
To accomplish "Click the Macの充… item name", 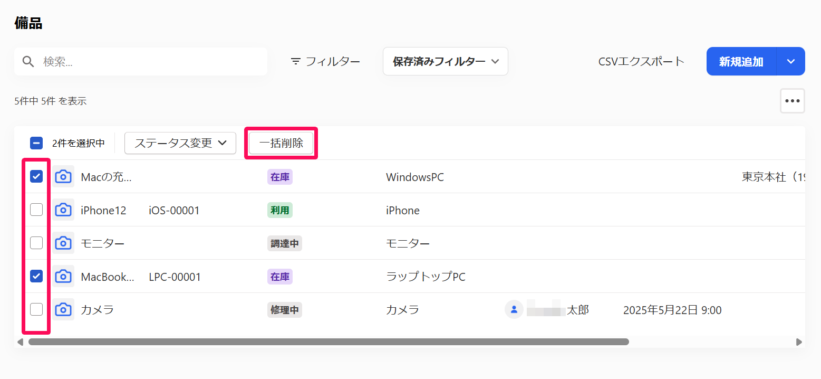I will click(x=106, y=177).
